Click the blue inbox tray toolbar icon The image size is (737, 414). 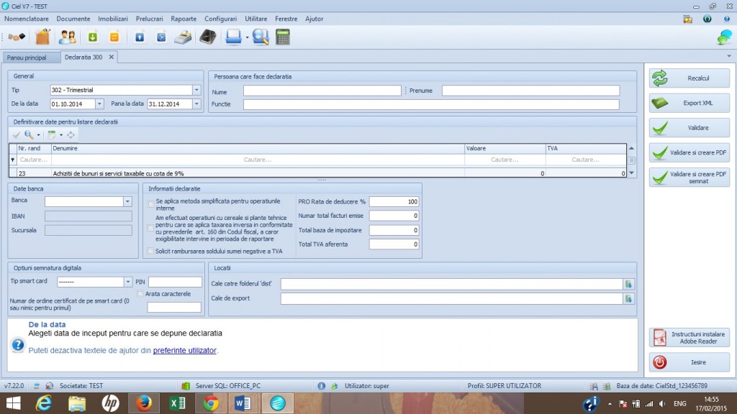233,37
